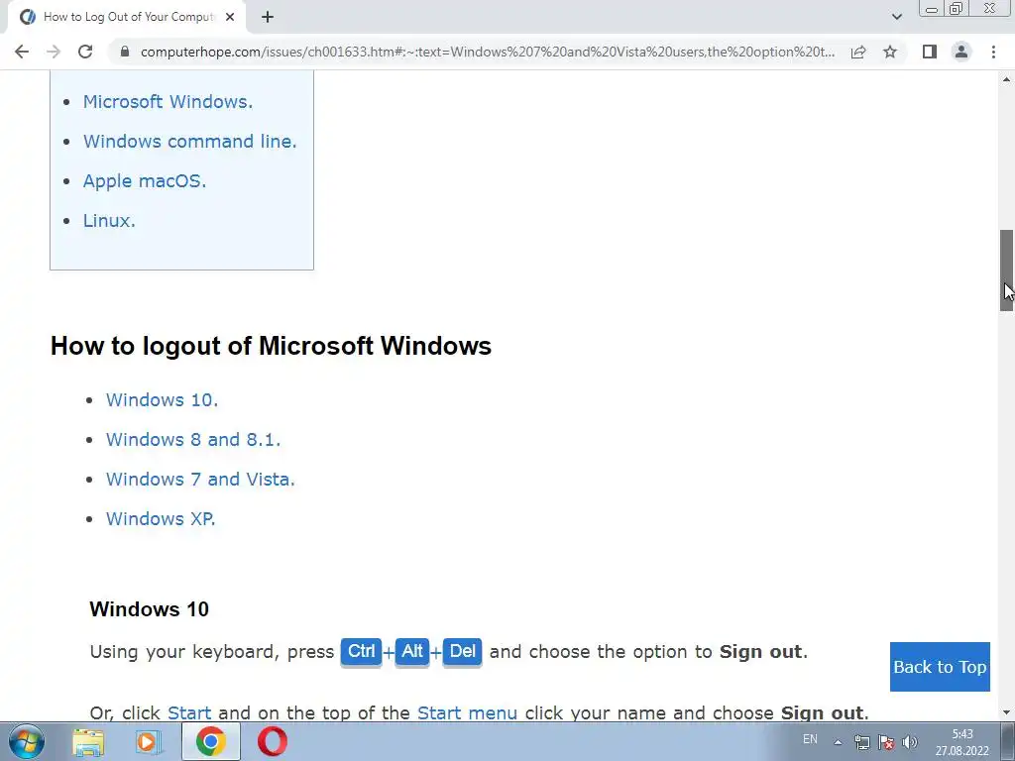
Task: Launch Opera from the taskbar
Action: click(272, 741)
